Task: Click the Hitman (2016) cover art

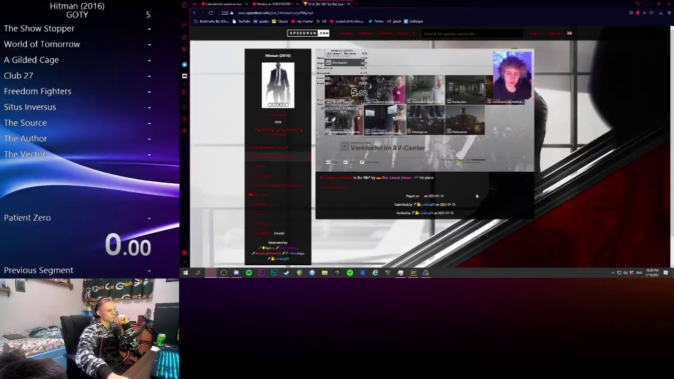Action: click(x=278, y=85)
